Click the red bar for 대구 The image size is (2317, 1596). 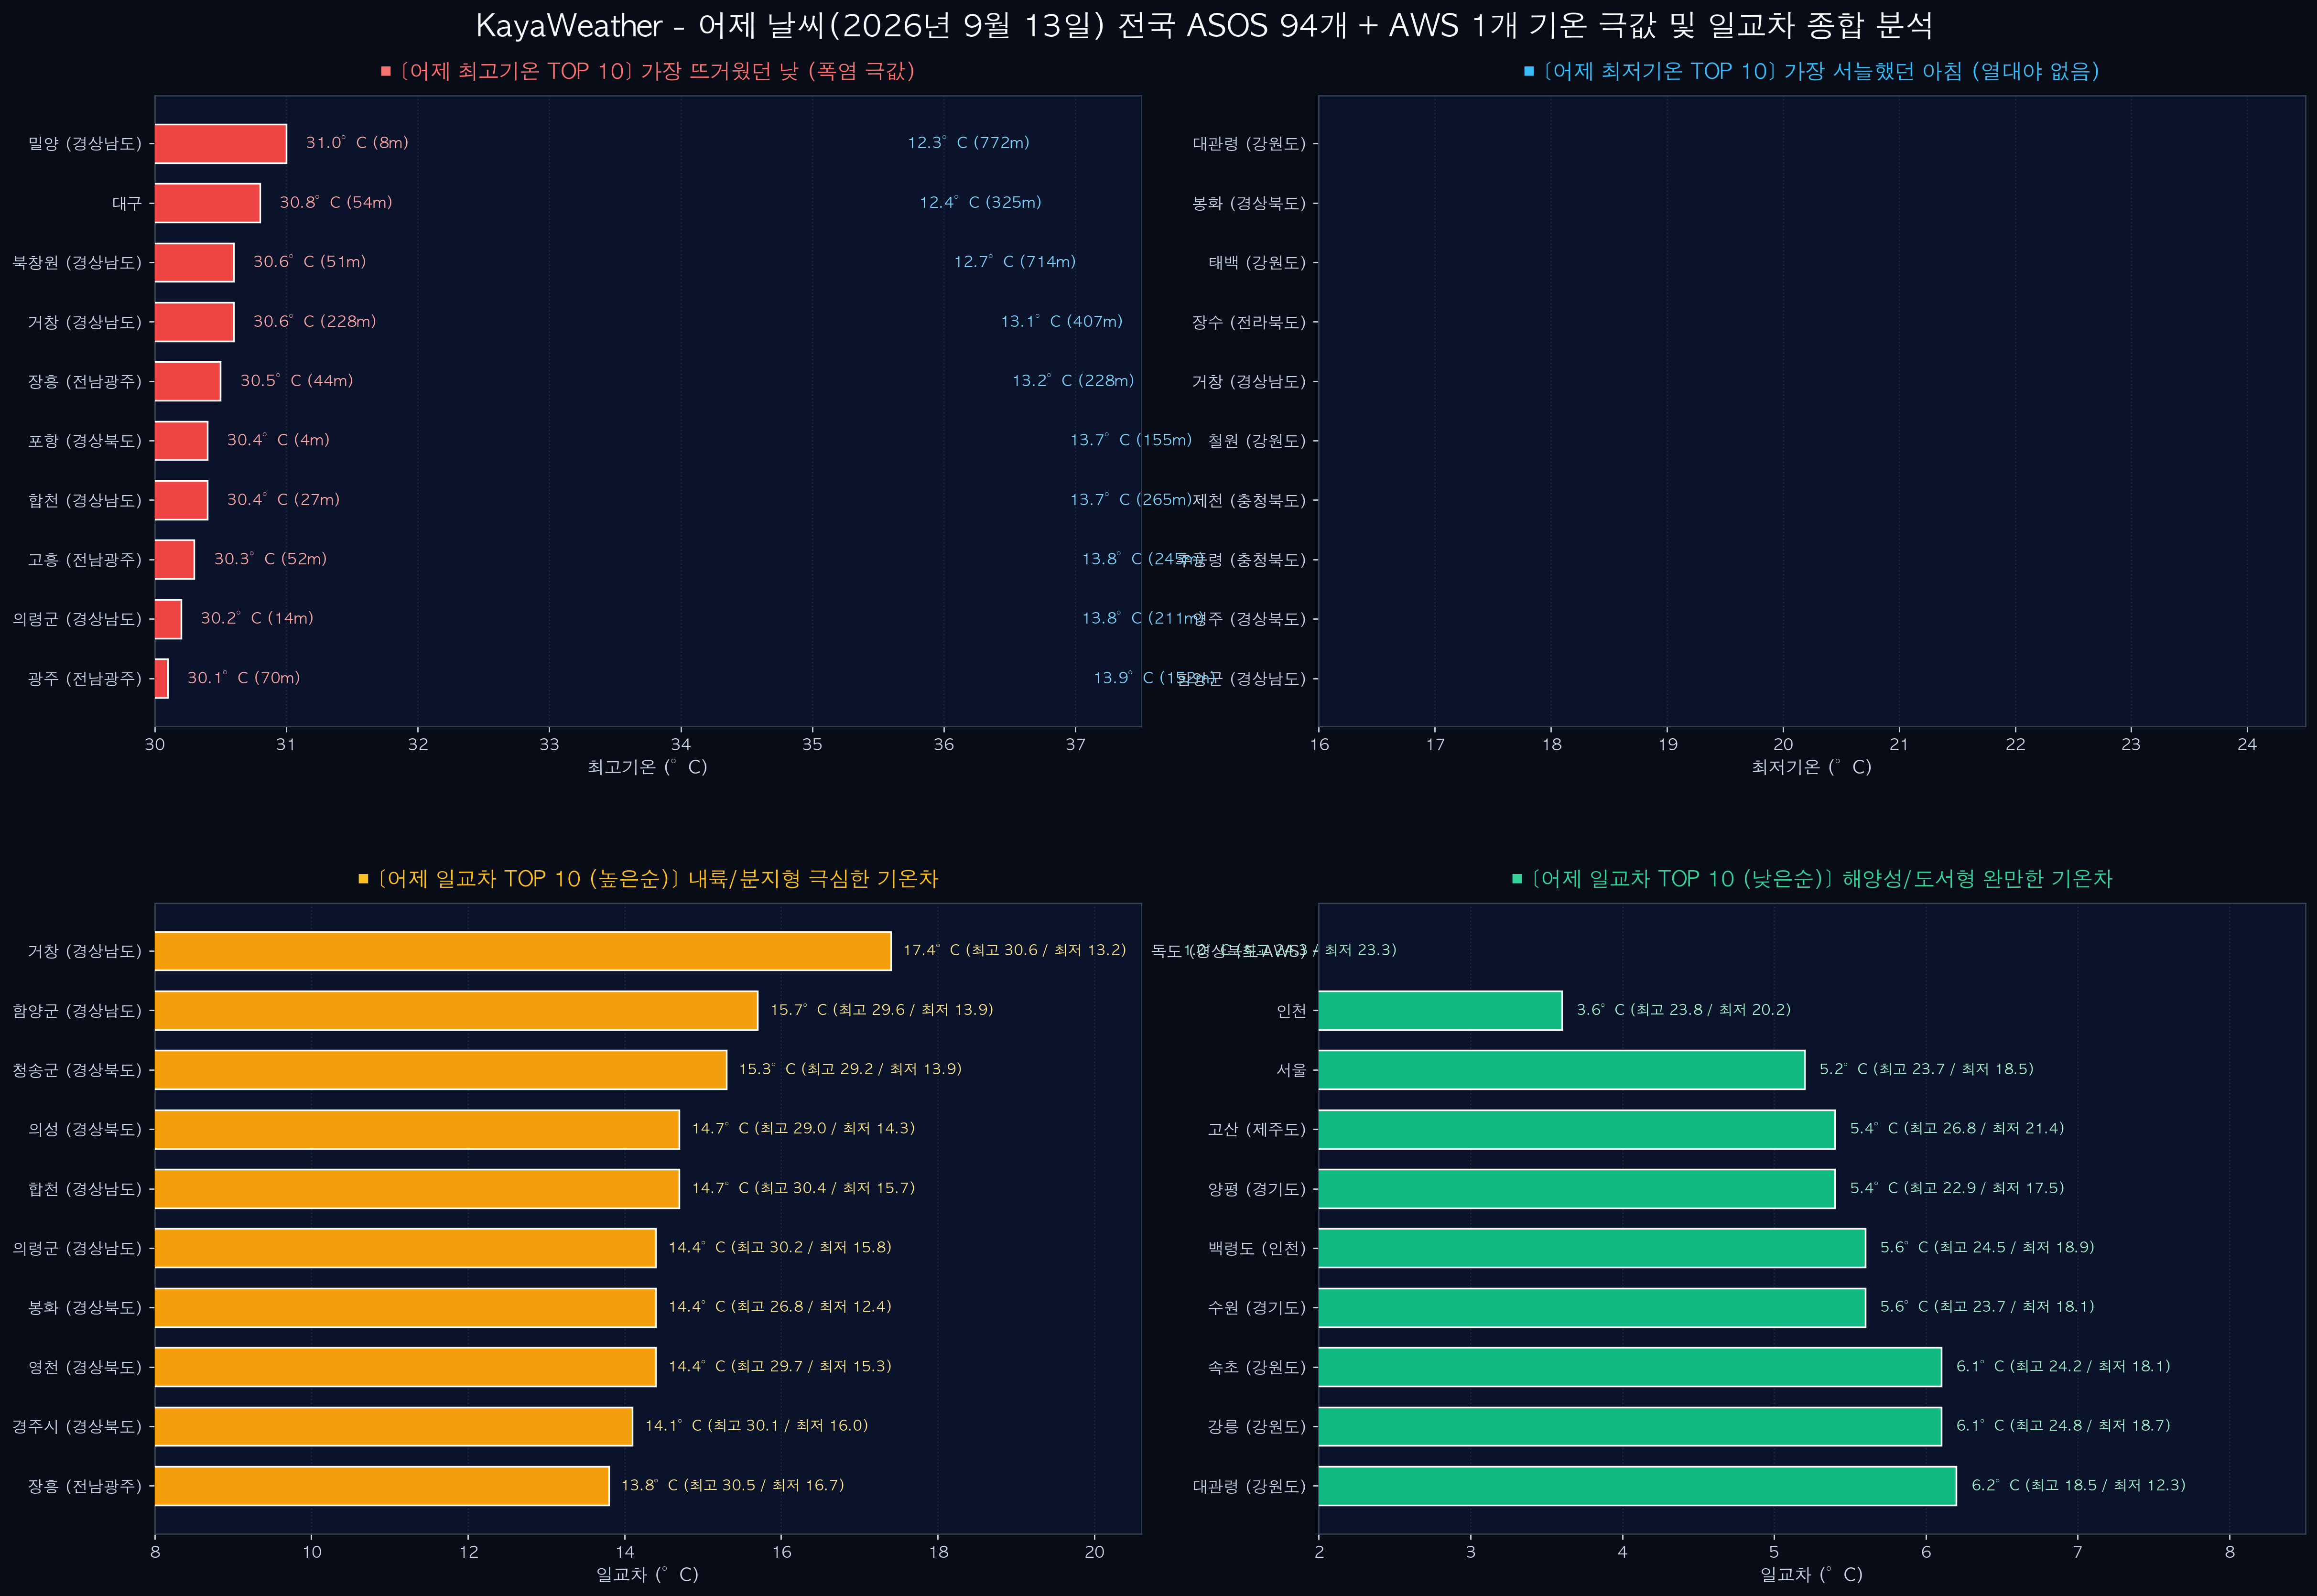pyautogui.click(x=208, y=203)
